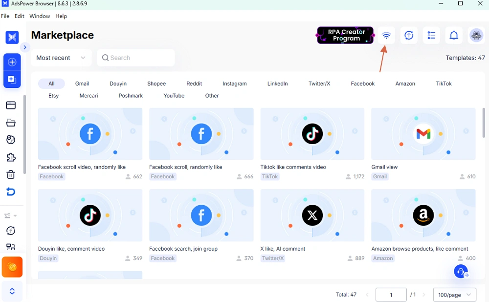Filter templates by Reddit
Viewport: 489px width, 302px height.
(x=194, y=84)
